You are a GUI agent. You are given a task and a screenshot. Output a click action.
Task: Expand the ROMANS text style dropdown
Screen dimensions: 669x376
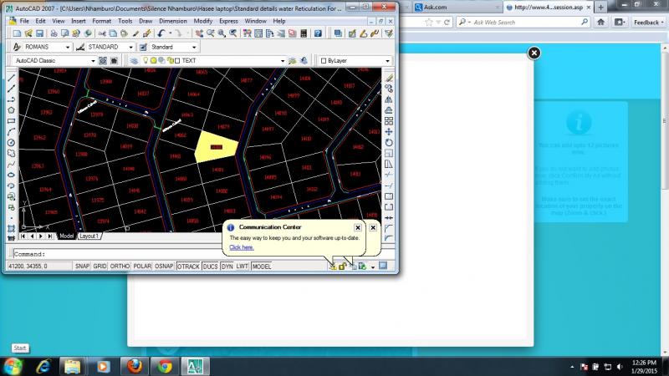tap(68, 47)
